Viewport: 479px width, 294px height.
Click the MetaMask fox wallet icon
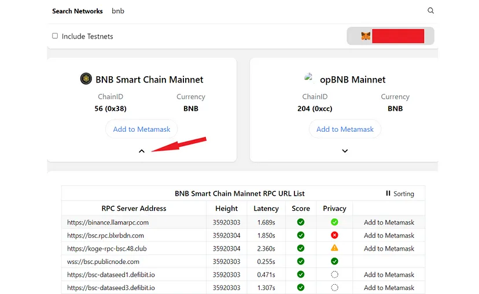pyautogui.click(x=366, y=36)
